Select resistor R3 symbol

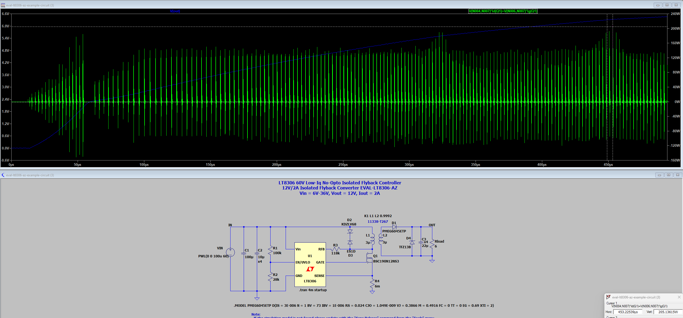(335, 249)
